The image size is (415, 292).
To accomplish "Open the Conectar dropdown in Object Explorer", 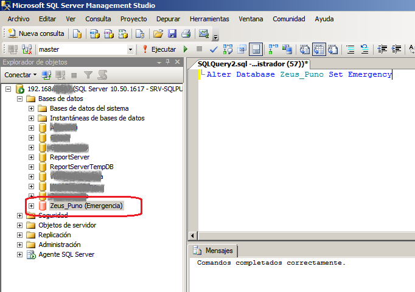I will tap(20, 75).
